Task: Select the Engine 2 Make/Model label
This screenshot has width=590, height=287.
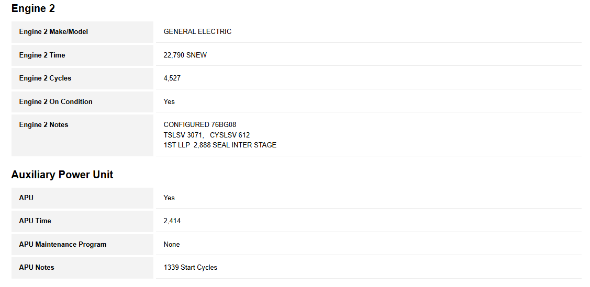Action: click(53, 32)
